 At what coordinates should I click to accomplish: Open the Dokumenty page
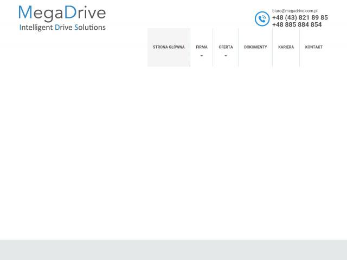coord(255,47)
